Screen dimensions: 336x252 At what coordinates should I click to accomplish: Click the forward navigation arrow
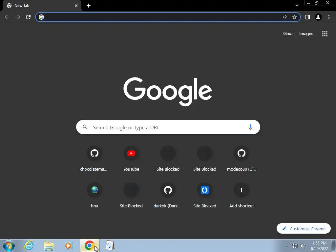(18, 17)
